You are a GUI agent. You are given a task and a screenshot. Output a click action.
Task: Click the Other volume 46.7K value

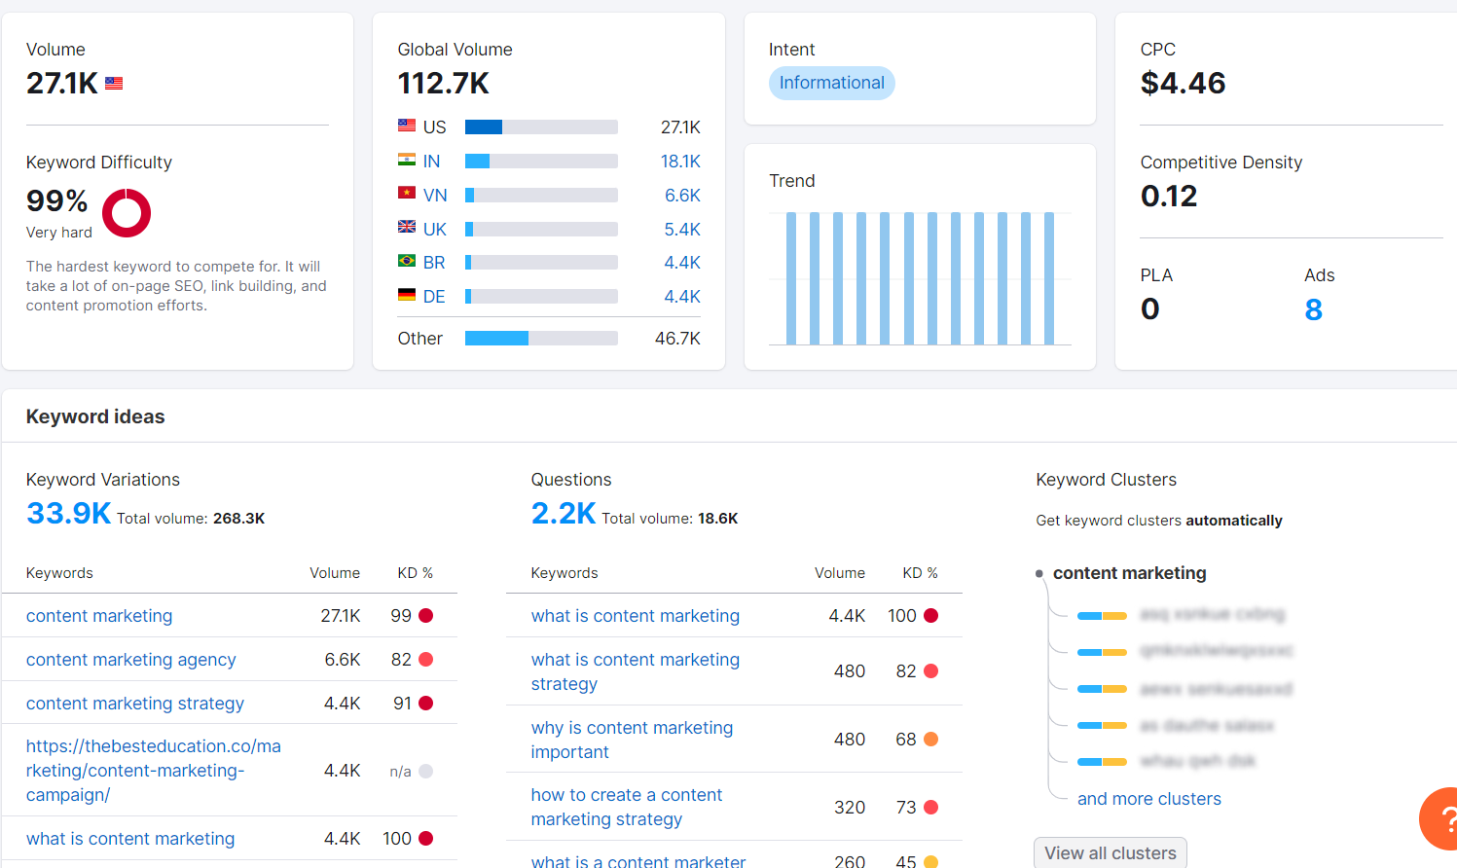pos(677,339)
